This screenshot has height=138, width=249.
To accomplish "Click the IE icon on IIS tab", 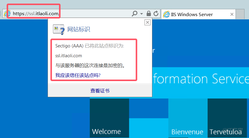I will coord(166,14).
